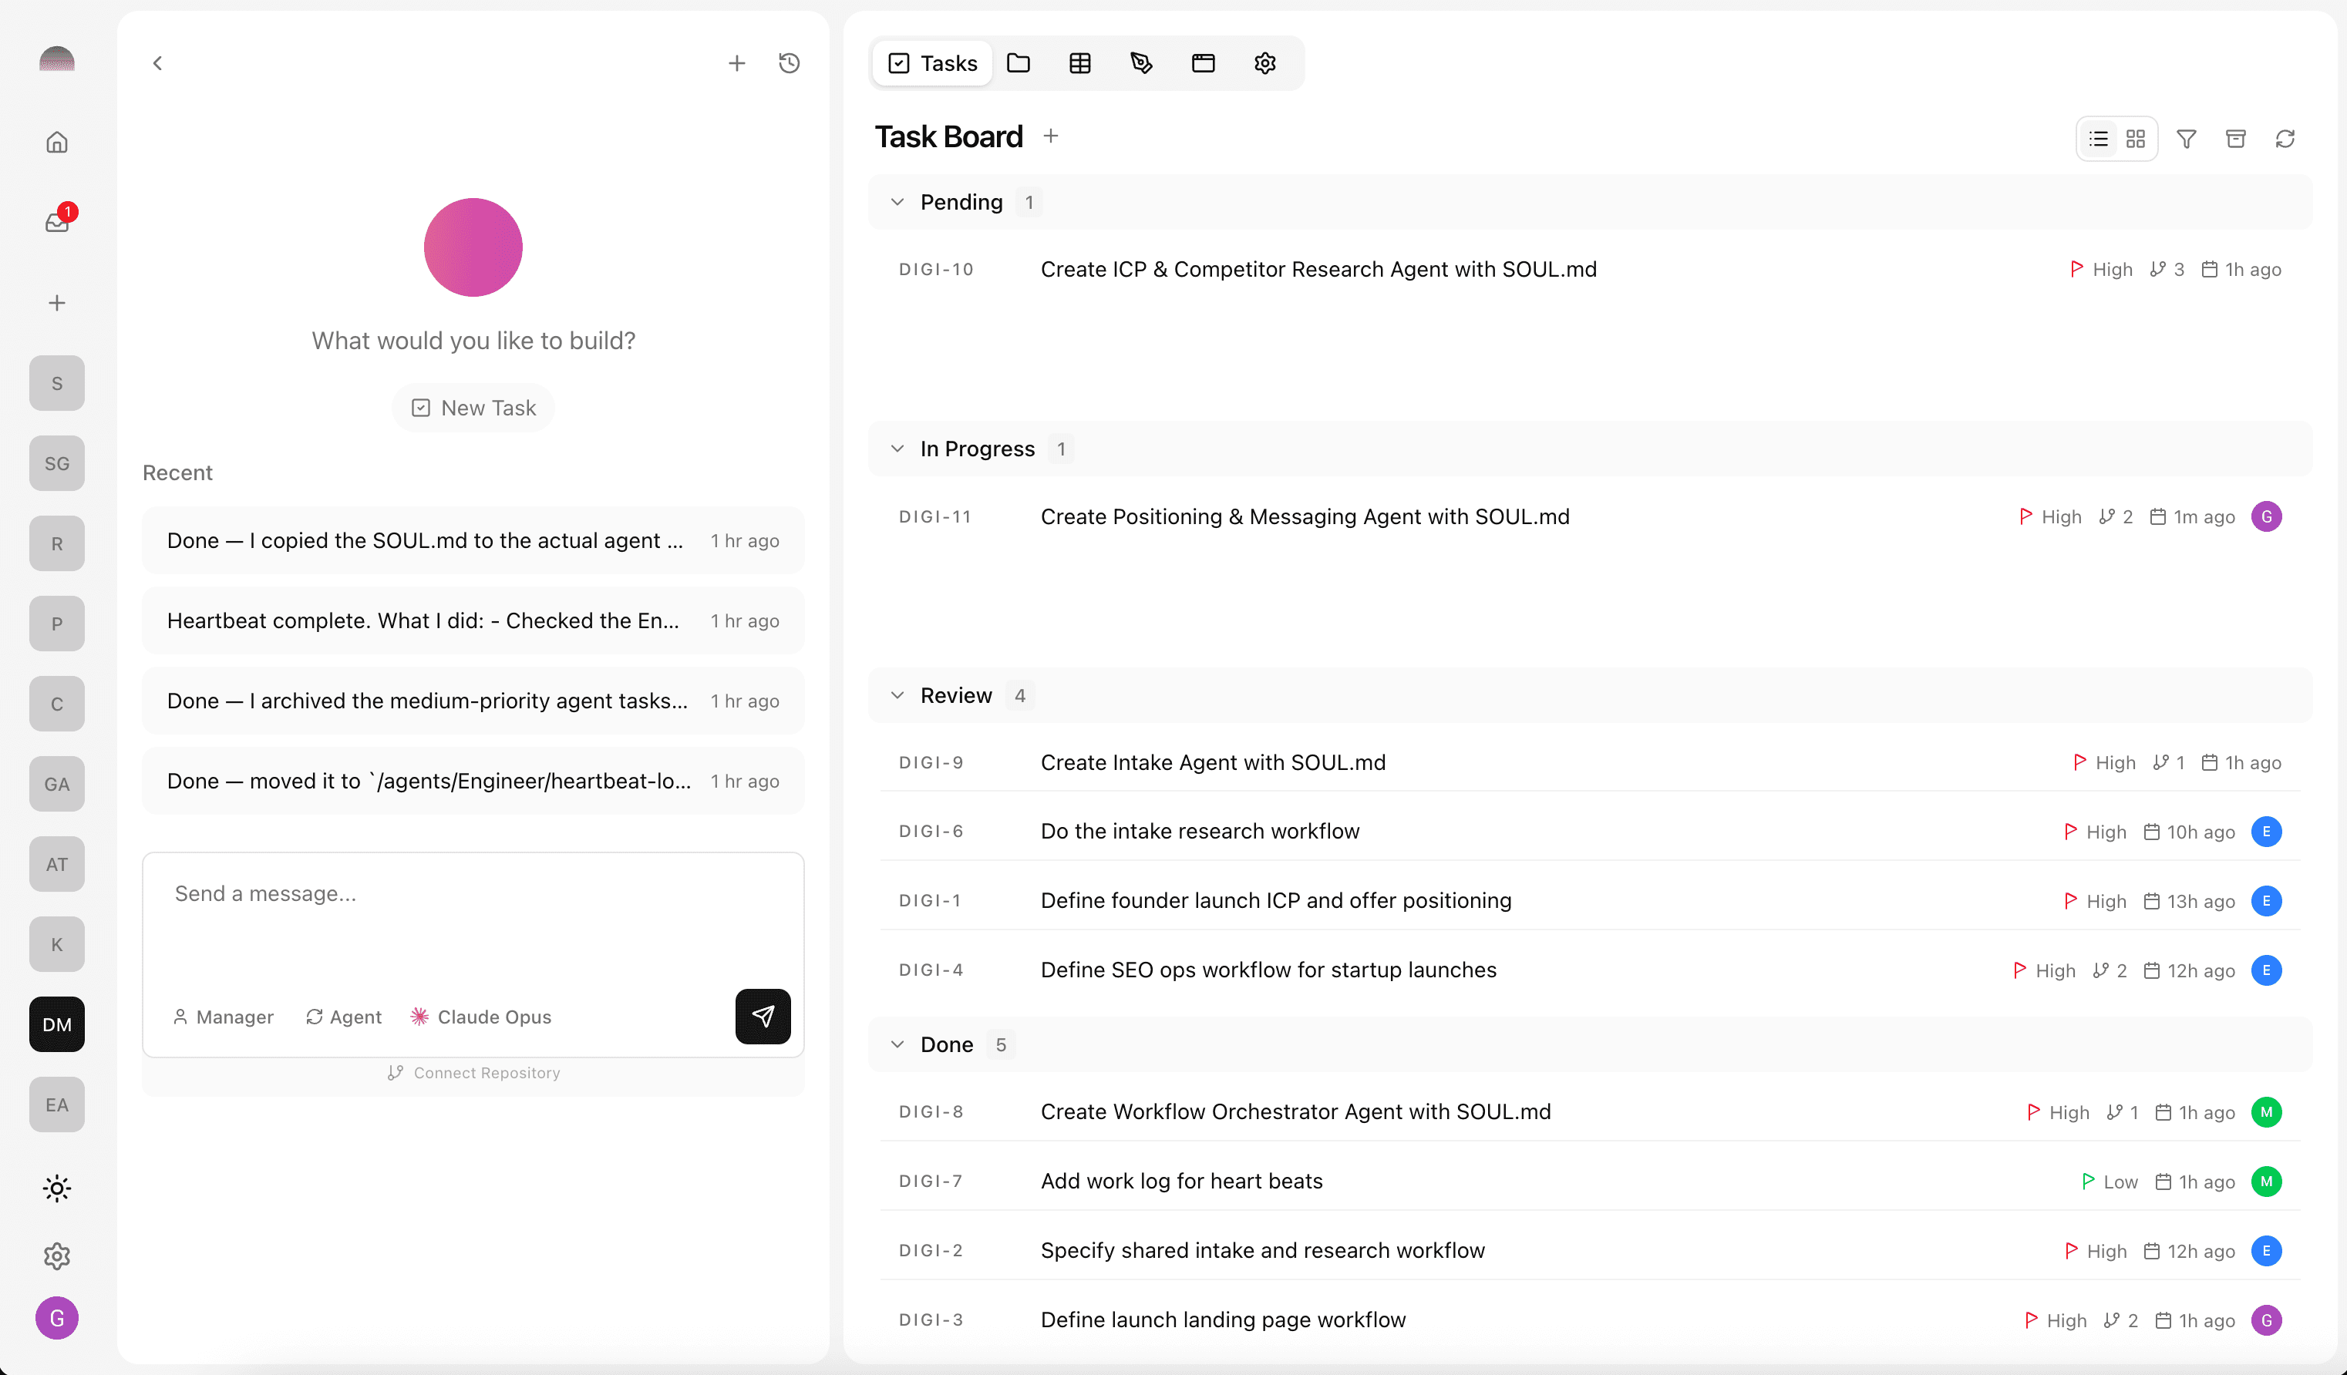The image size is (2347, 1375).
Task: Select Claude Opus model chip
Action: (x=480, y=1017)
